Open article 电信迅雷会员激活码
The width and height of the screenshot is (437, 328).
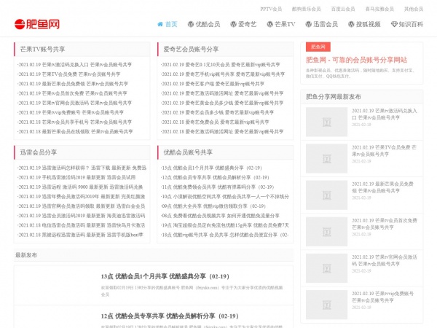(82, 225)
